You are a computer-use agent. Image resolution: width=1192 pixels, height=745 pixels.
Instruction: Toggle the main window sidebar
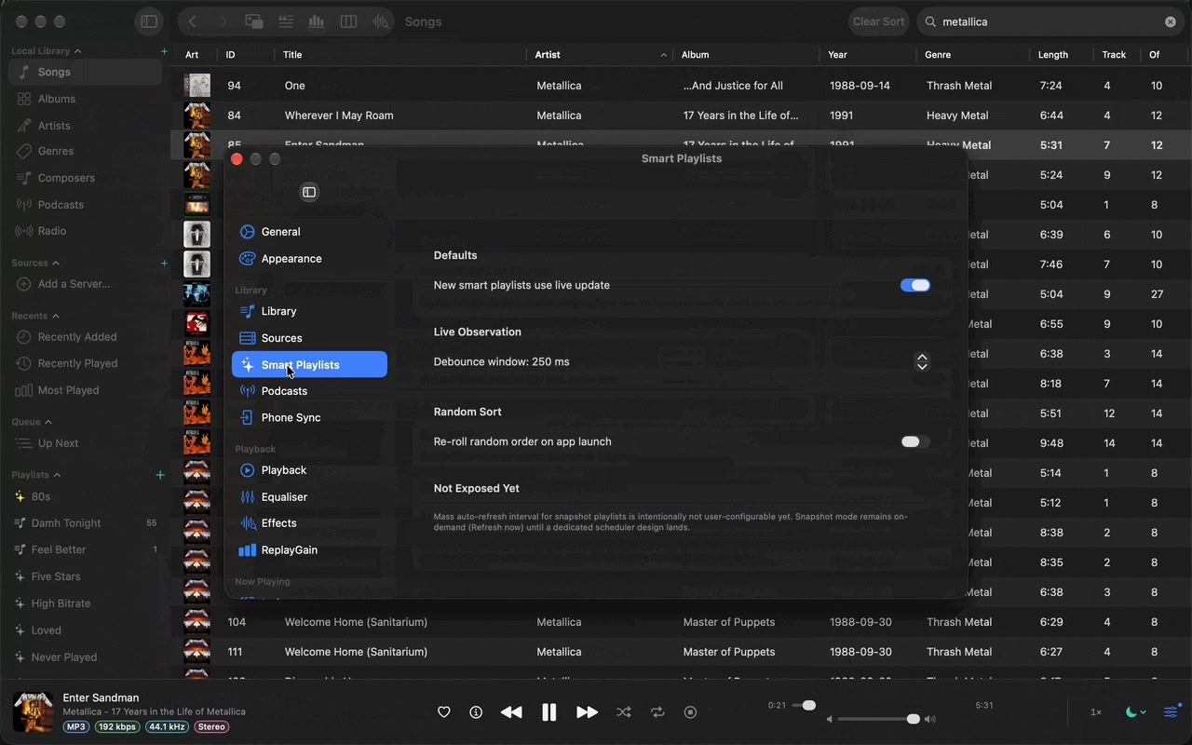click(149, 21)
